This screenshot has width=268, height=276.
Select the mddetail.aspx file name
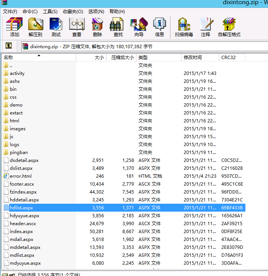pos(25,247)
